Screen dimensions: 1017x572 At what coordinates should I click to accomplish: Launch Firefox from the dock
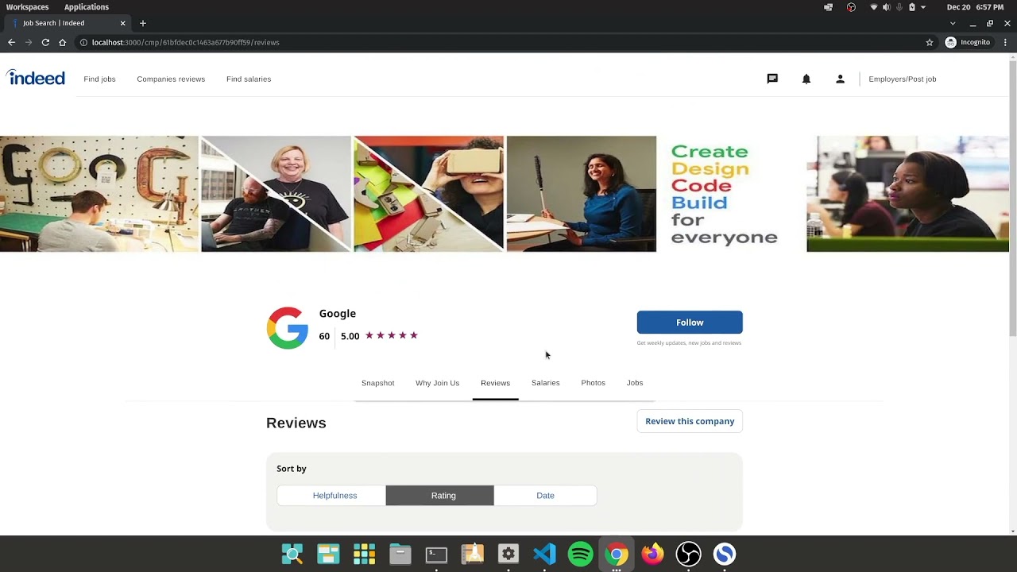(652, 554)
